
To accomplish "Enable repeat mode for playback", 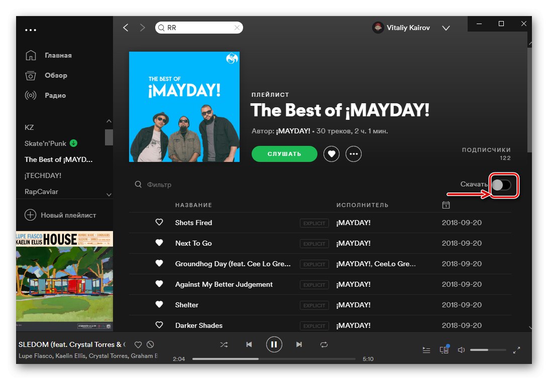I will [324, 344].
